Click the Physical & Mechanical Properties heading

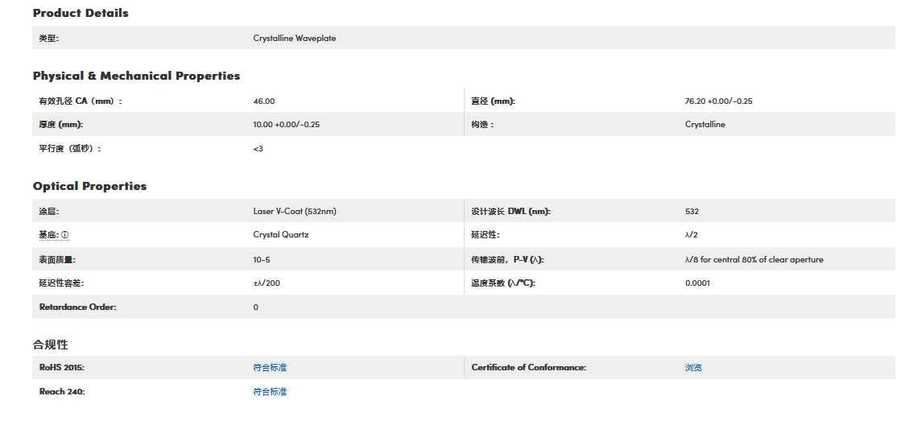[x=136, y=76]
